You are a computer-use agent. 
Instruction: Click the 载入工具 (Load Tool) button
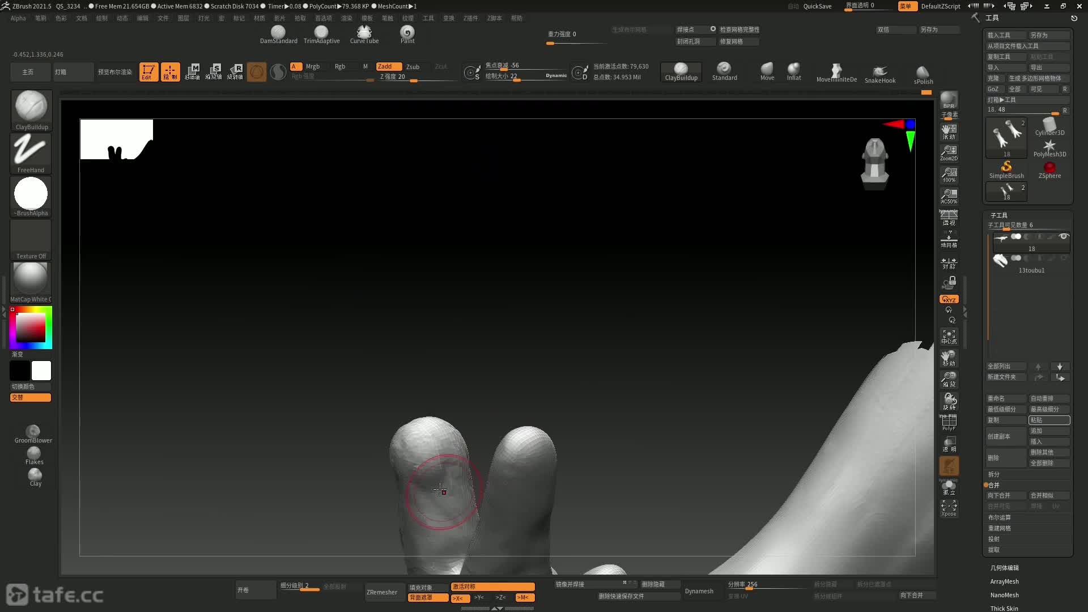tap(1006, 35)
